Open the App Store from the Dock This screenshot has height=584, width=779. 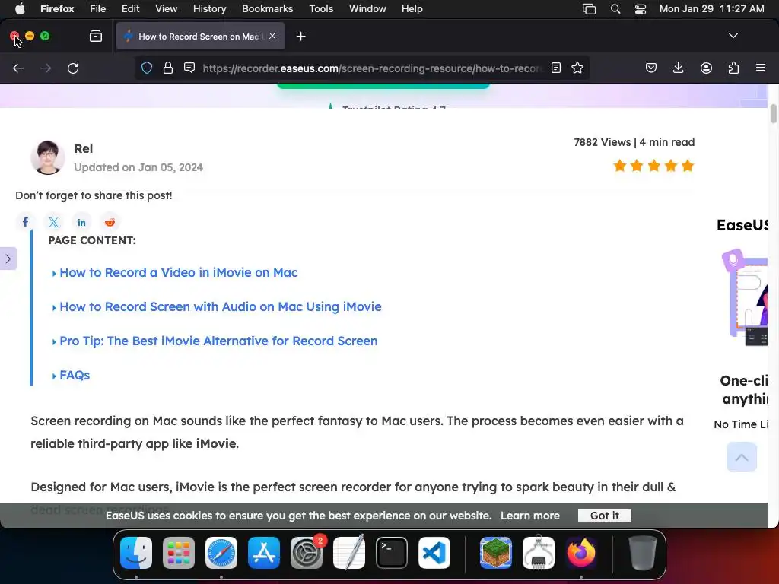(x=264, y=553)
